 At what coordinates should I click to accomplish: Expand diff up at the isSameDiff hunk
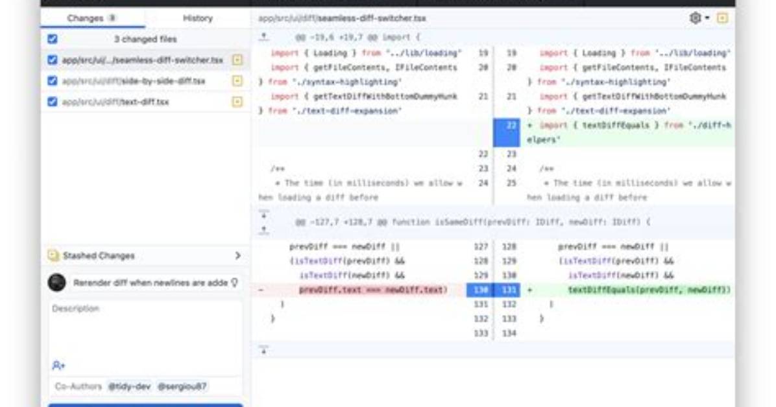(264, 229)
